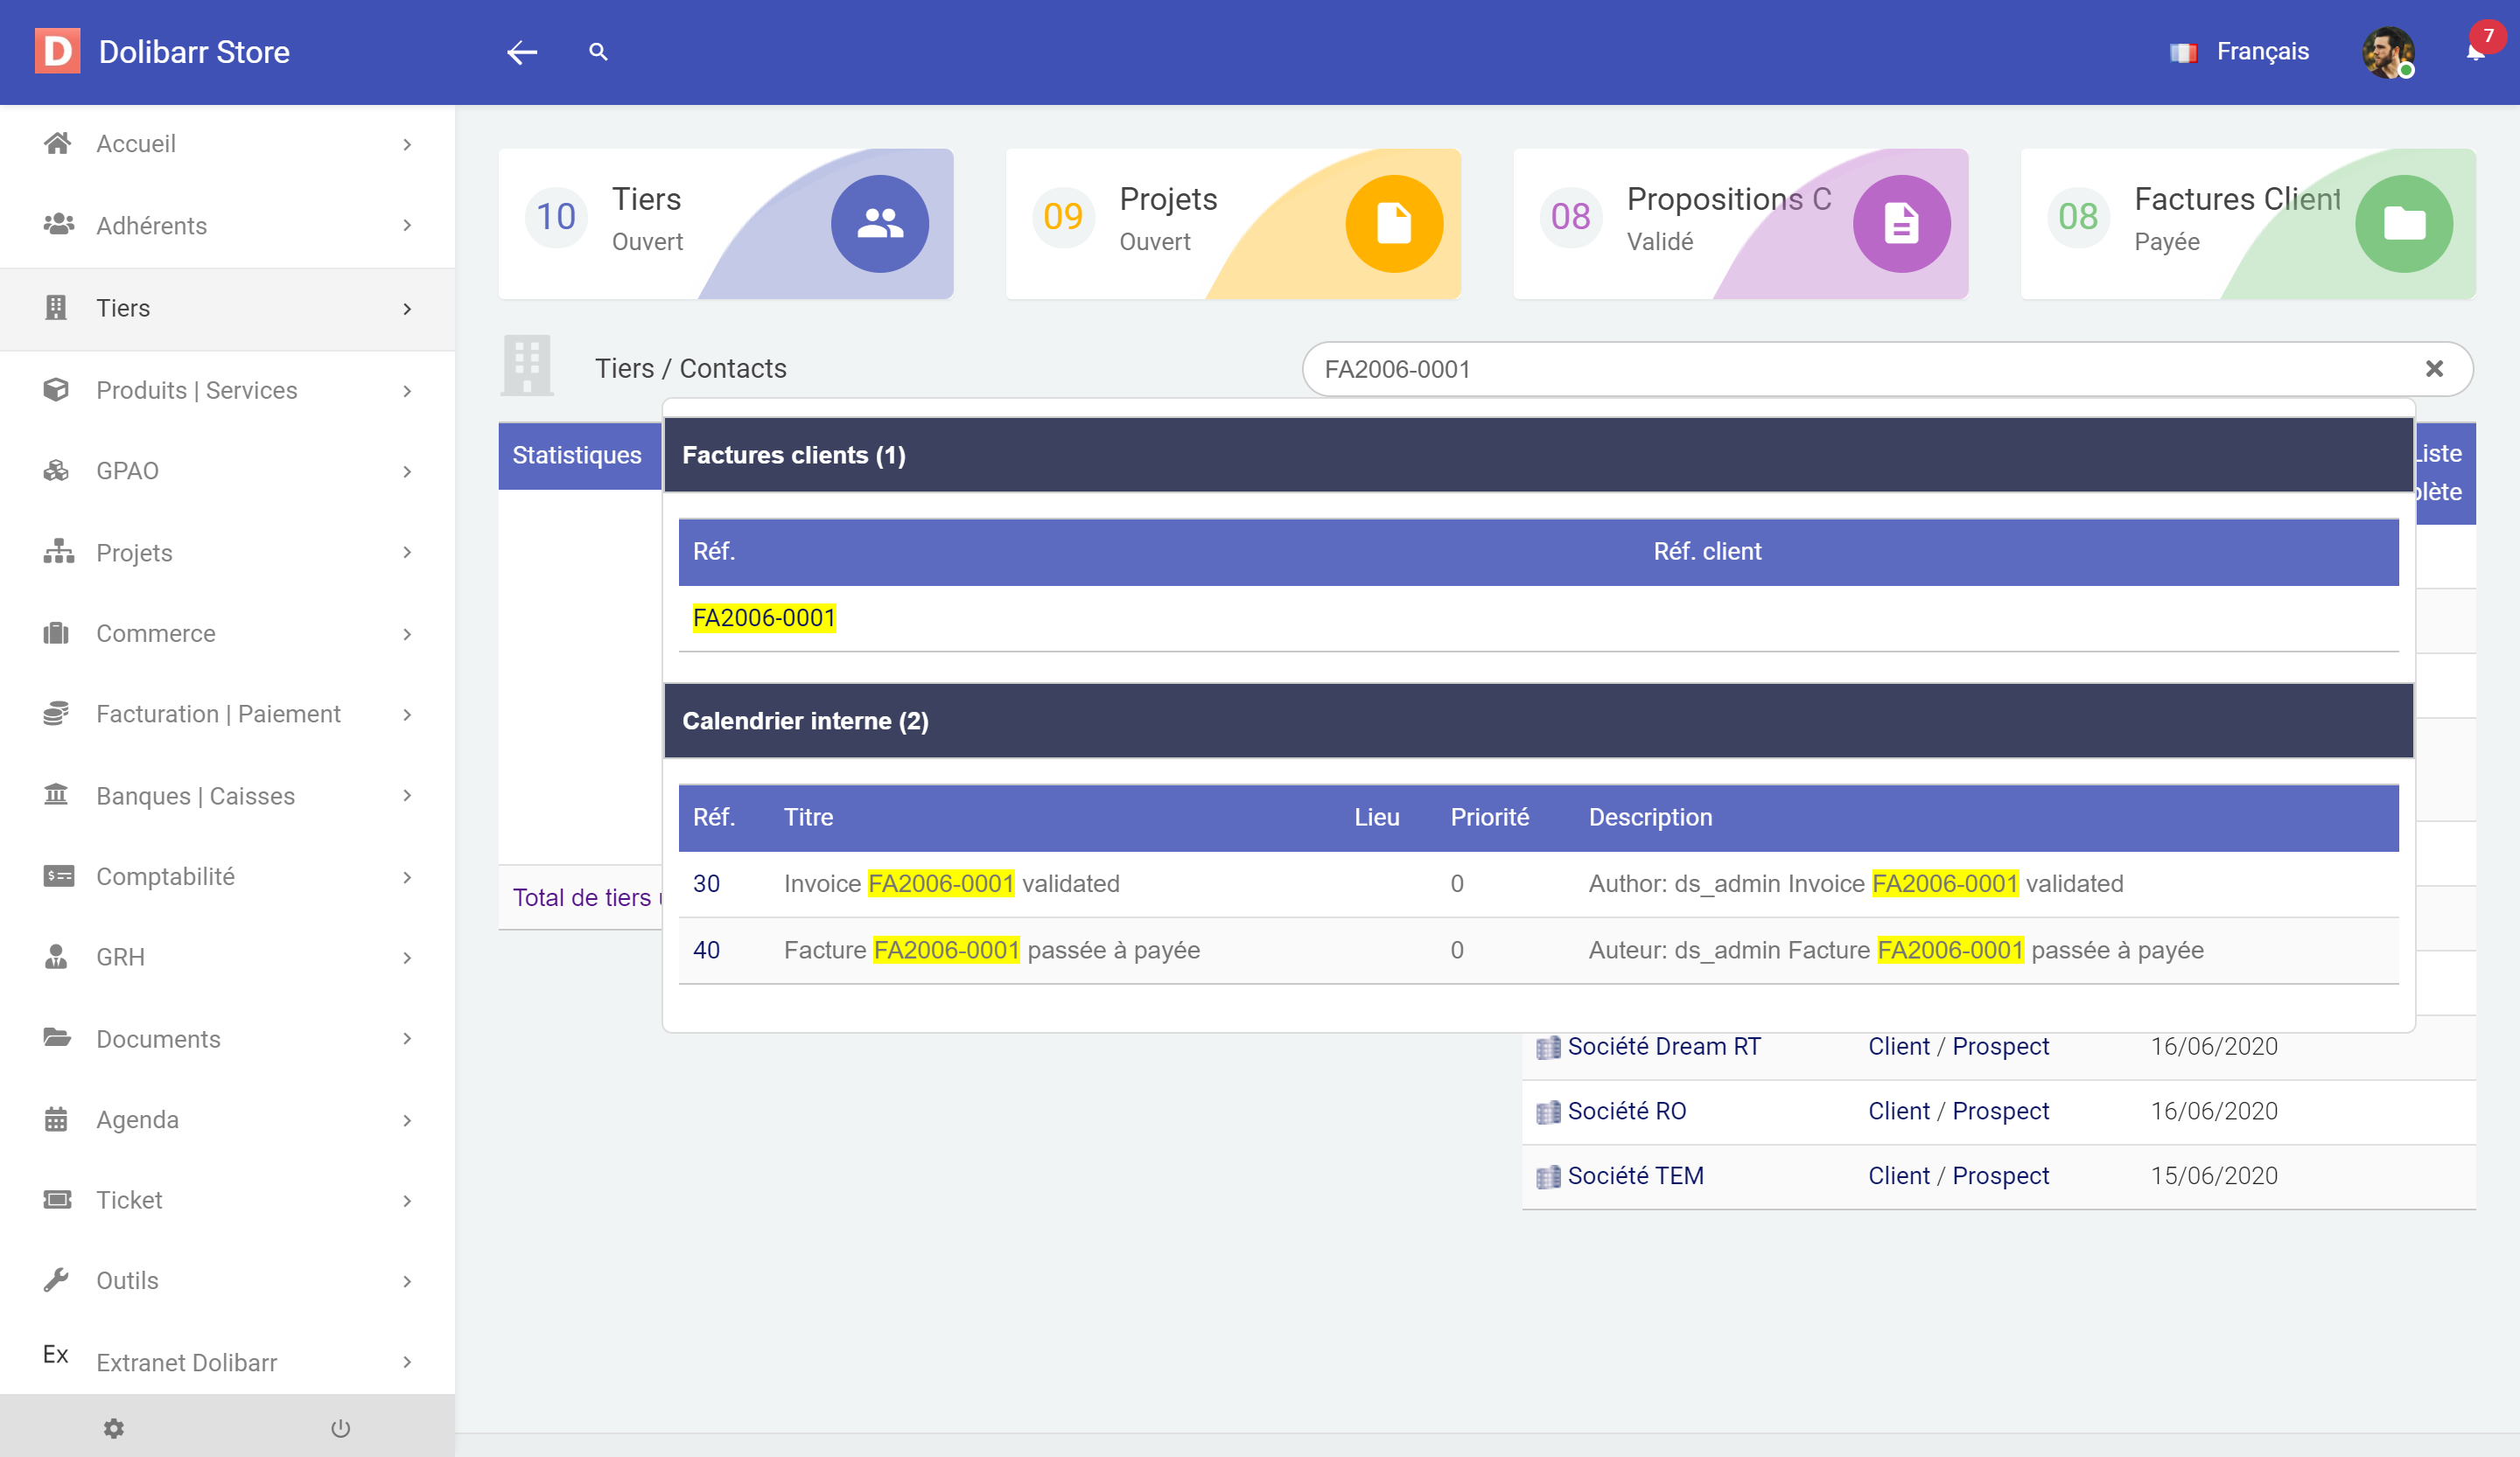
Task: Open invoice FA2006-0001 from the search results
Action: [x=764, y=617]
